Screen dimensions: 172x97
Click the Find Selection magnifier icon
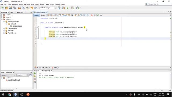[60, 15]
